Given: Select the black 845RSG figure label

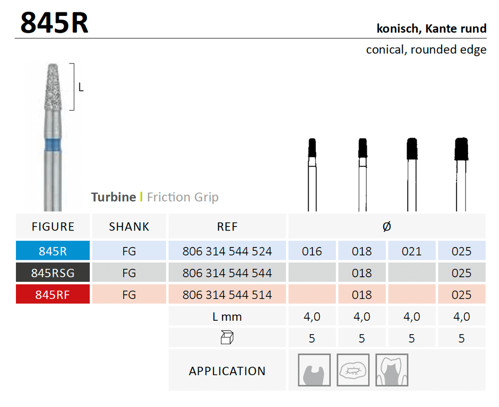Looking at the screenshot, I should pos(53,273).
